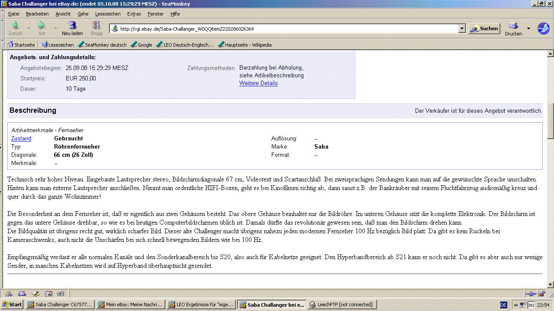Toggle online/offline plug icon

click(531, 294)
